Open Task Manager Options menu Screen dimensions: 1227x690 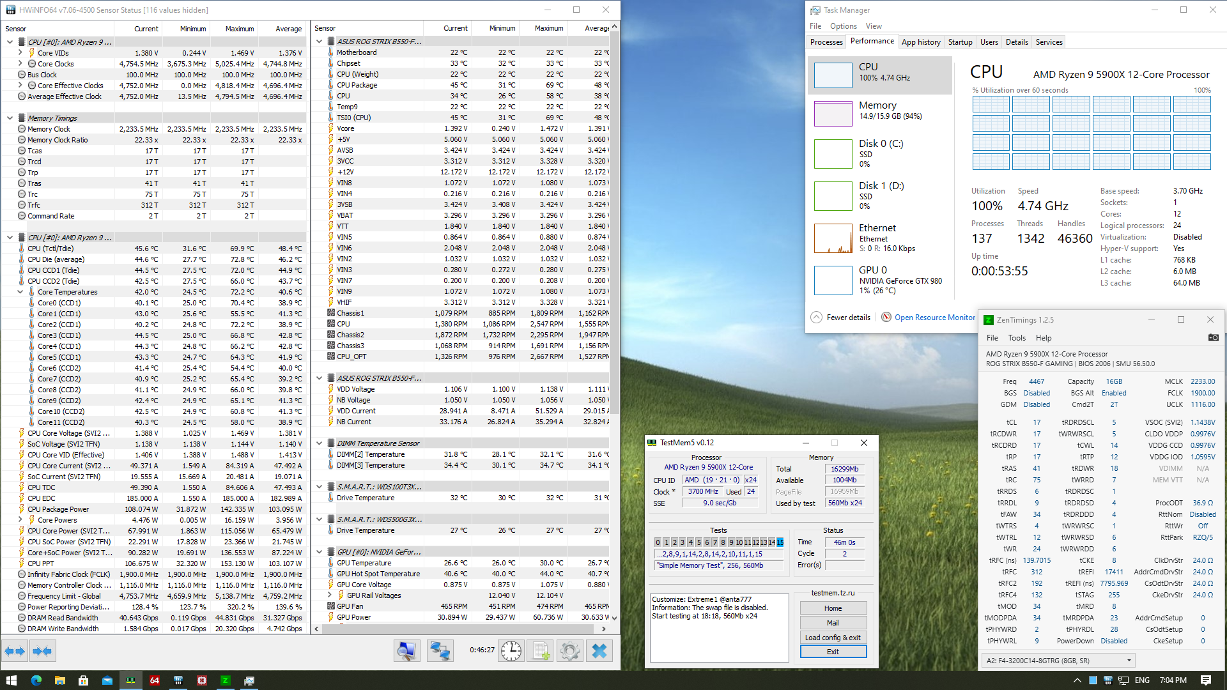pos(844,26)
